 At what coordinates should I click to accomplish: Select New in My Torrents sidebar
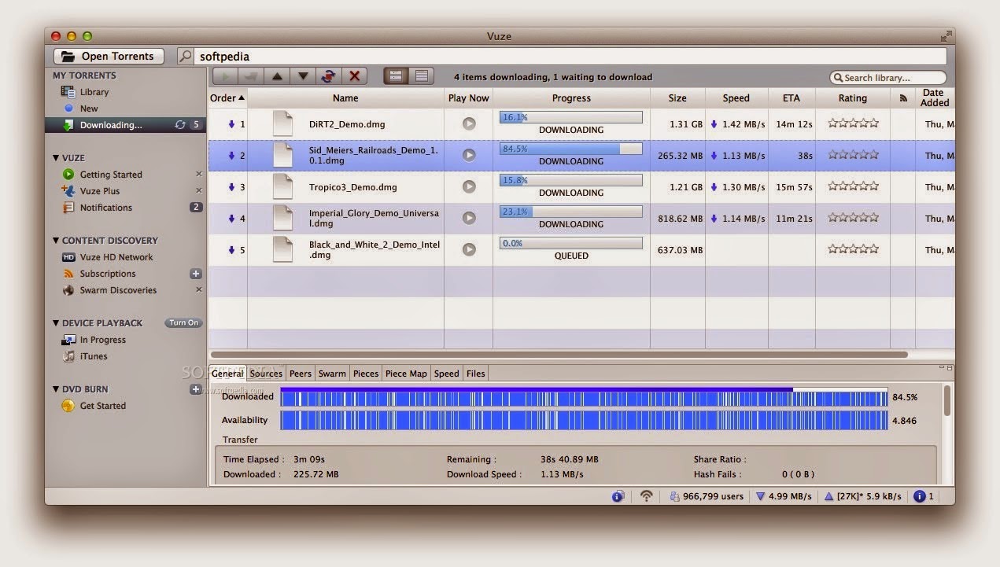tap(89, 109)
